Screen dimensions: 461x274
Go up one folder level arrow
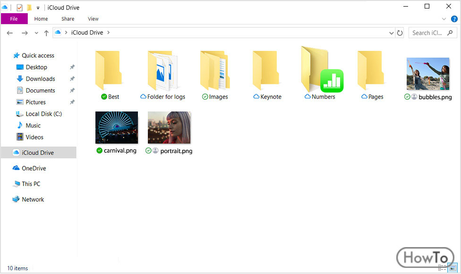(x=46, y=33)
